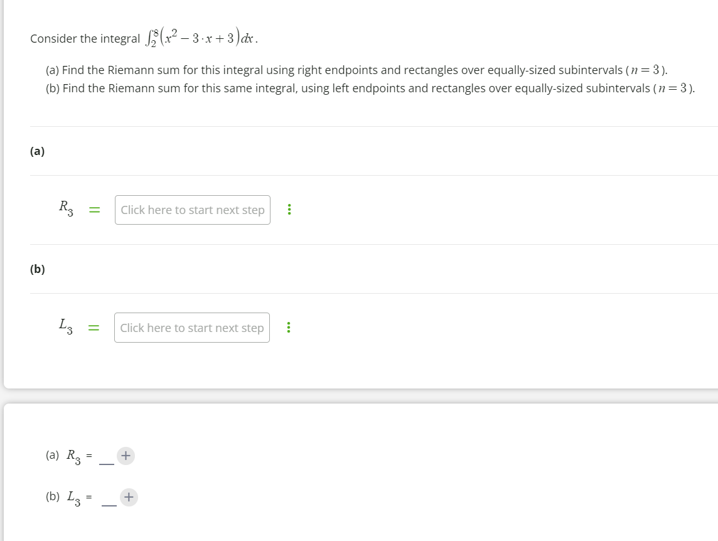Select the blank answer line for L₃

click(x=108, y=500)
